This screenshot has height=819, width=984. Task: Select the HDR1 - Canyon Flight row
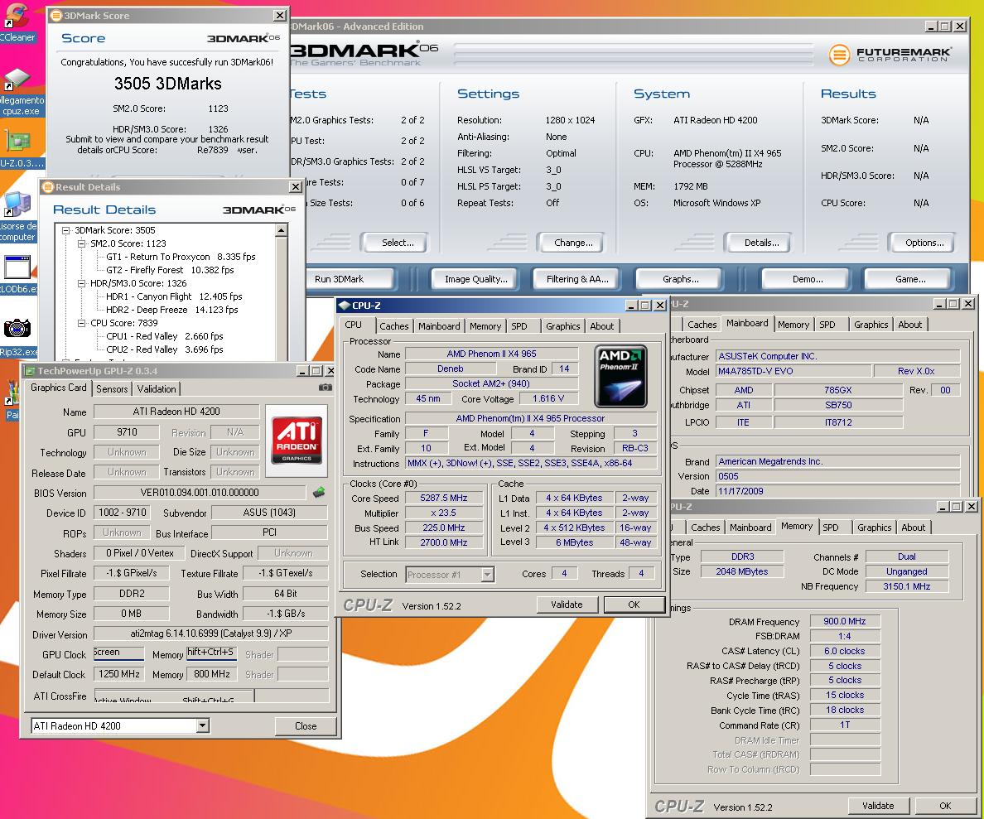174,296
